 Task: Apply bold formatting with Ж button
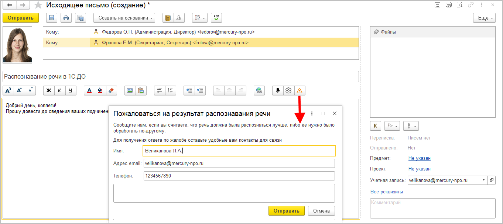pyautogui.click(x=49, y=90)
